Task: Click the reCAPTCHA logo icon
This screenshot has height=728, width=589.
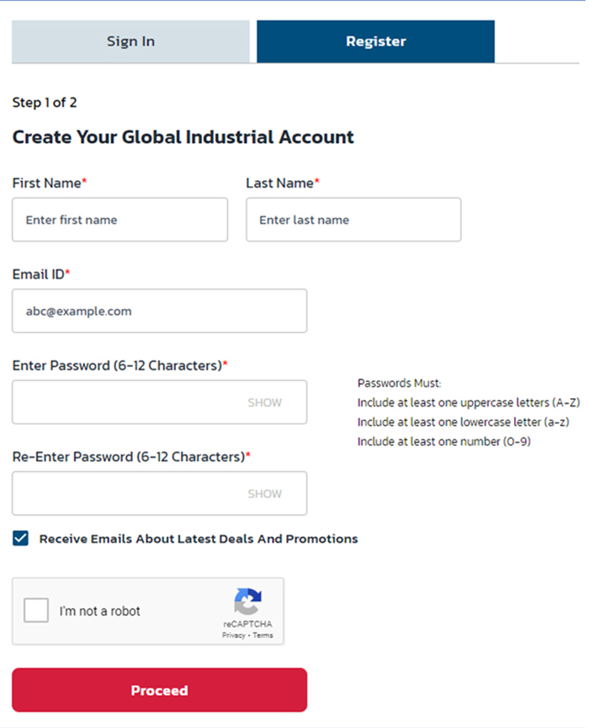Action: (x=248, y=601)
